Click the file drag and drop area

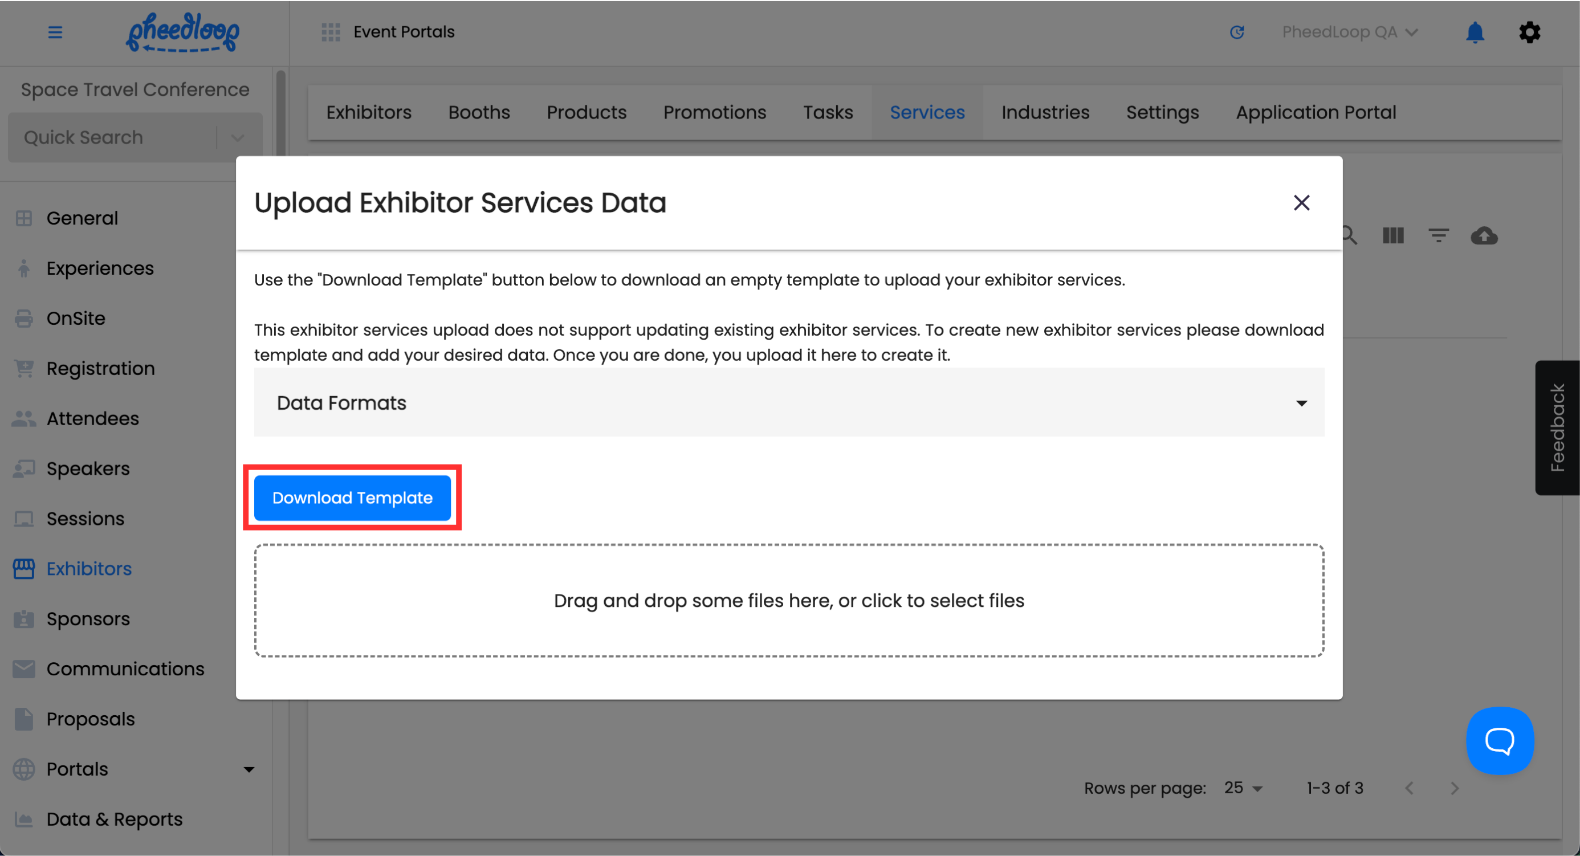coord(789,600)
